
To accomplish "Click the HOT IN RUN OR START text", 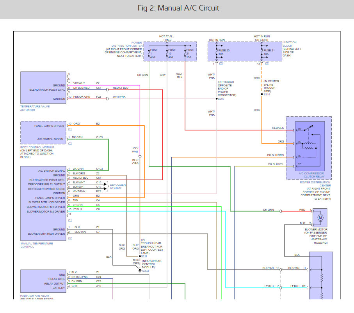I will coord(261,38).
